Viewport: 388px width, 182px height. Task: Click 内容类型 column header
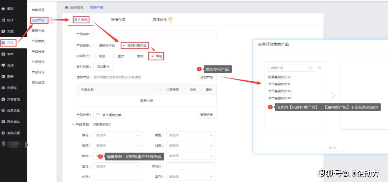172,90
